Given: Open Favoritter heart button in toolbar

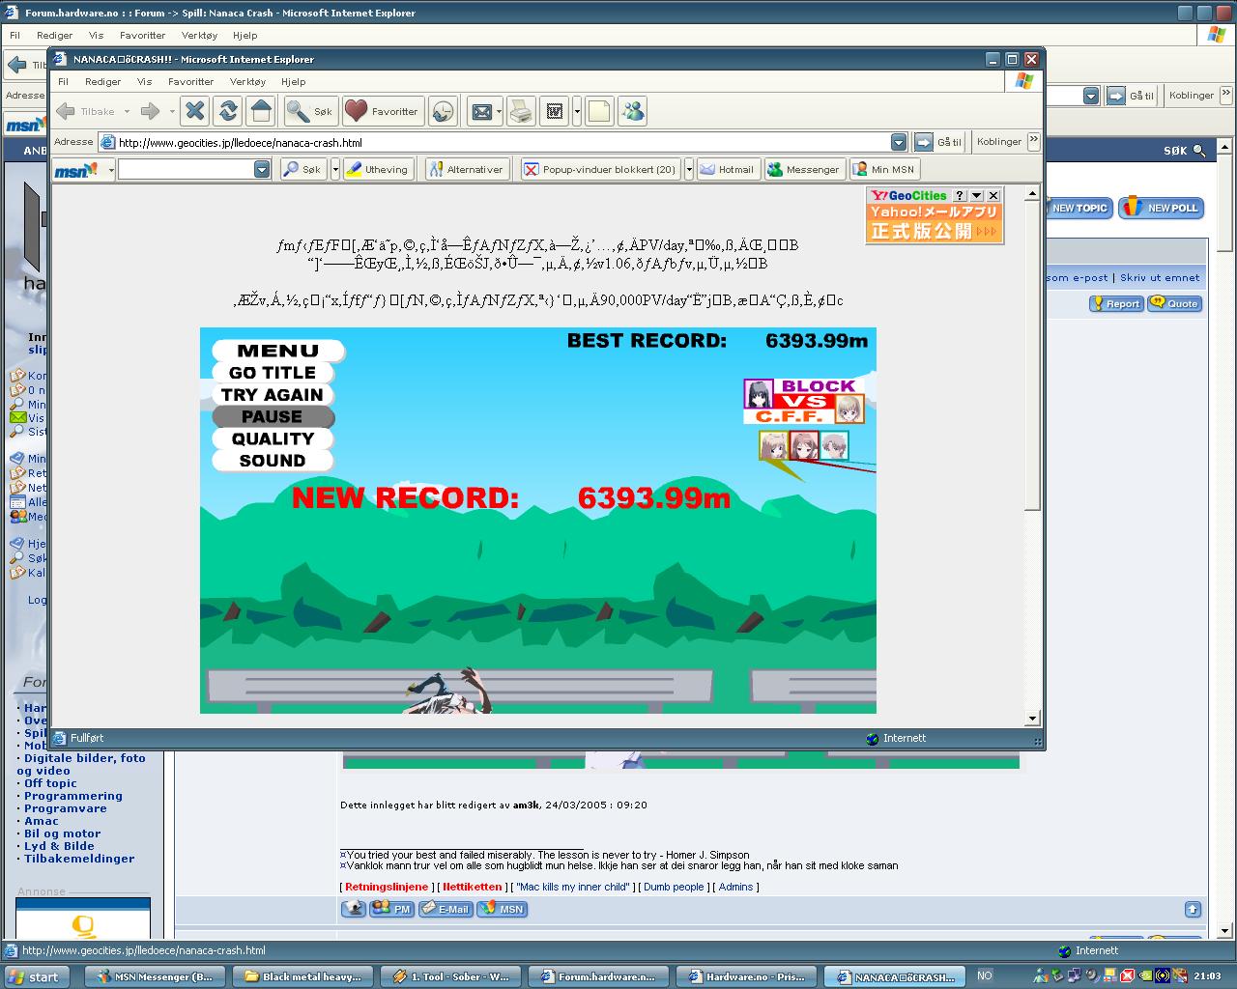Looking at the screenshot, I should point(382,111).
